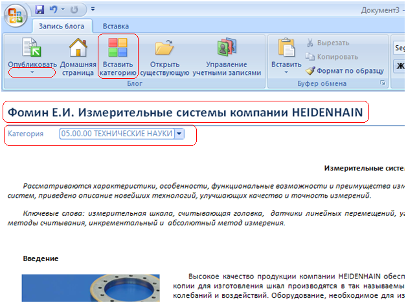The image size is (406, 303).
Task: Open the Вставка ribbon tab
Action: (116, 26)
